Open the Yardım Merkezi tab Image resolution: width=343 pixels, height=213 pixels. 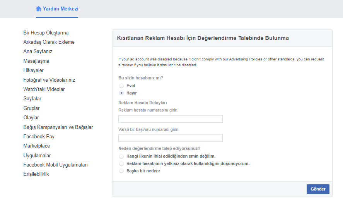(60, 9)
